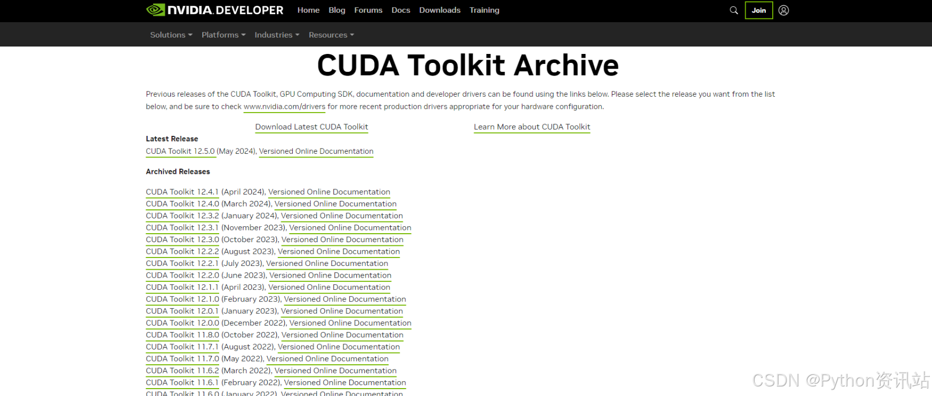This screenshot has height=396, width=932.
Task: Open the Downloads menu item
Action: click(440, 10)
